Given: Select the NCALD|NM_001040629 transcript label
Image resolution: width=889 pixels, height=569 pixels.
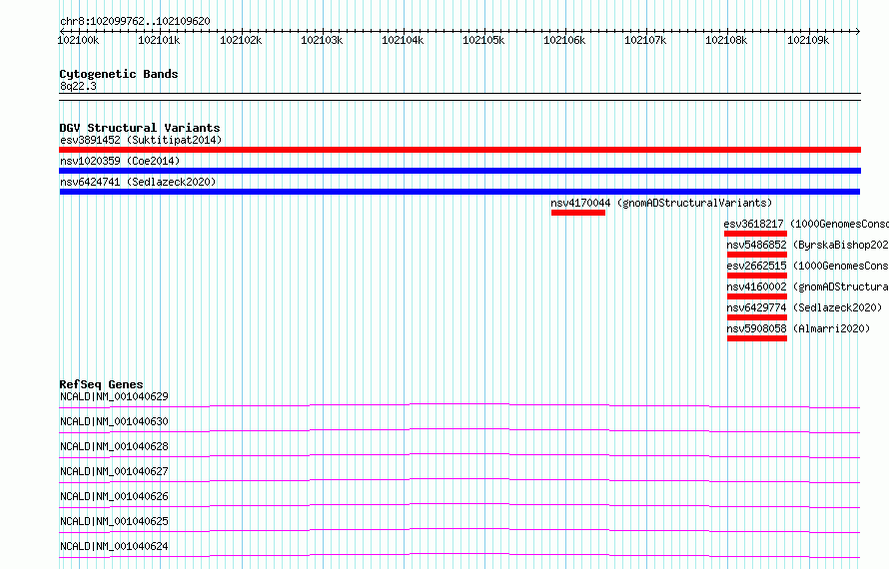Looking at the screenshot, I should coord(114,396).
